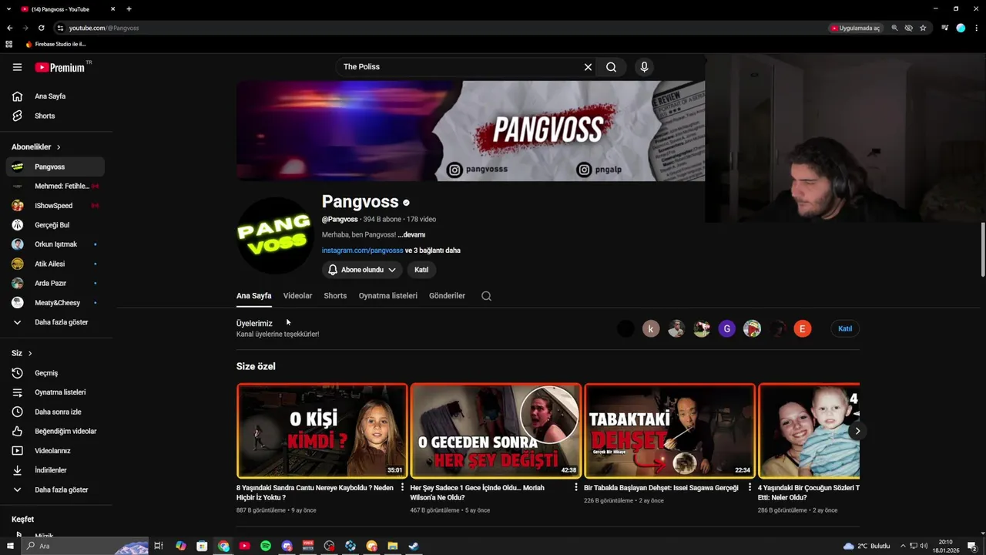Click Uygulamada aç button
Screen dimensions: 986x555
coord(855,28)
